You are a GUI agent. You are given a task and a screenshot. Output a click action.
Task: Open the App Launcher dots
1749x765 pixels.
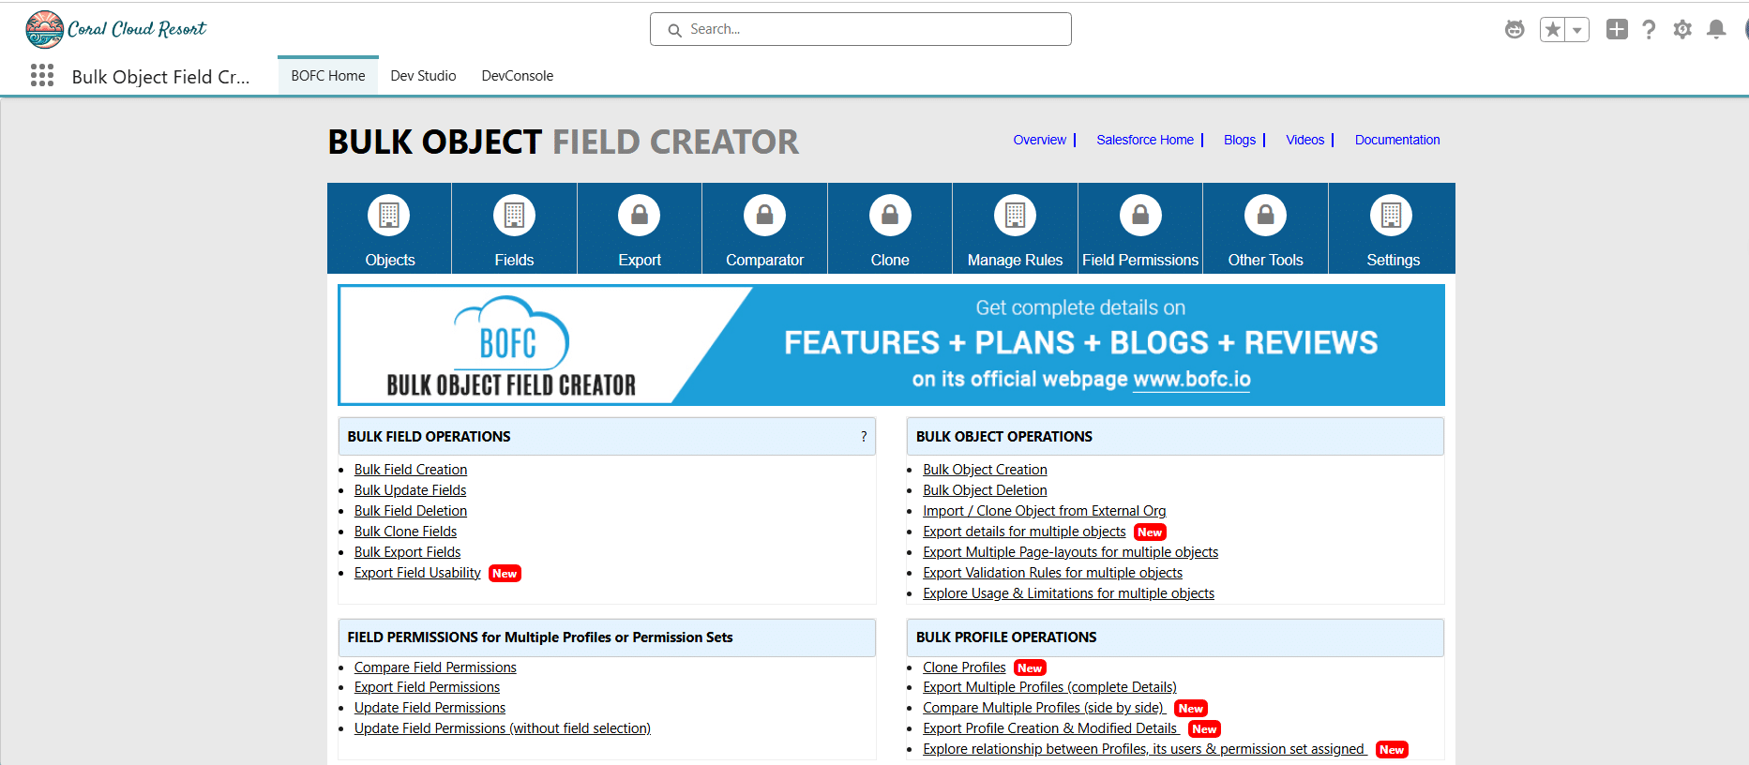42,76
